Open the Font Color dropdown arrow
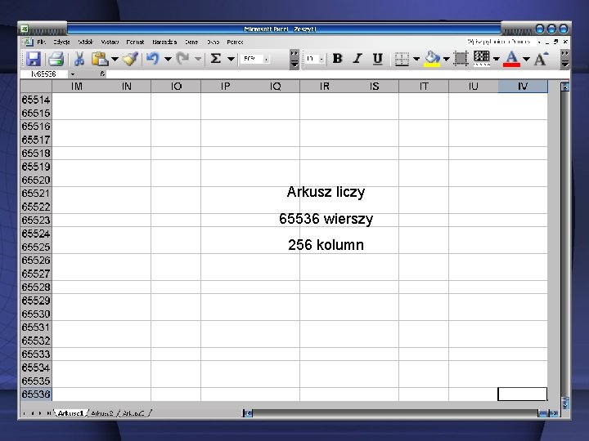This screenshot has height=441, width=589. tap(526, 59)
